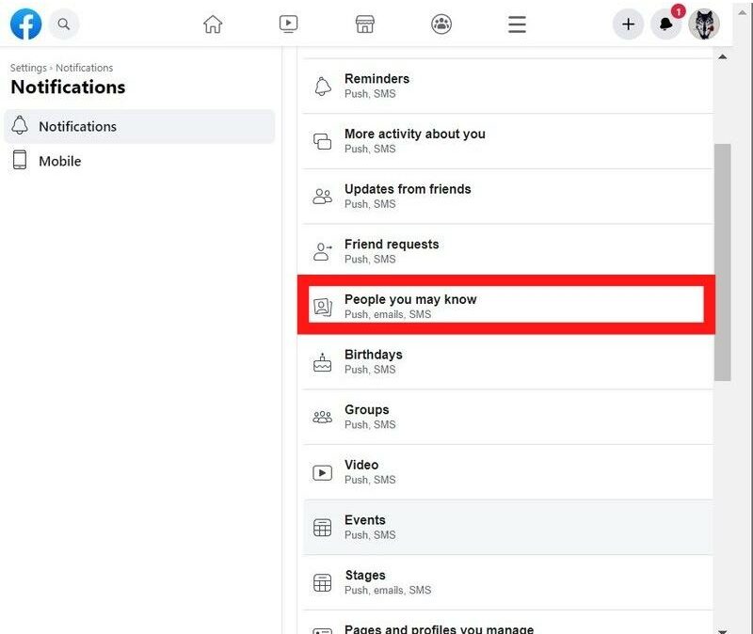753x634 pixels.
Task: Expand the Reminders notification settings
Action: [507, 86]
